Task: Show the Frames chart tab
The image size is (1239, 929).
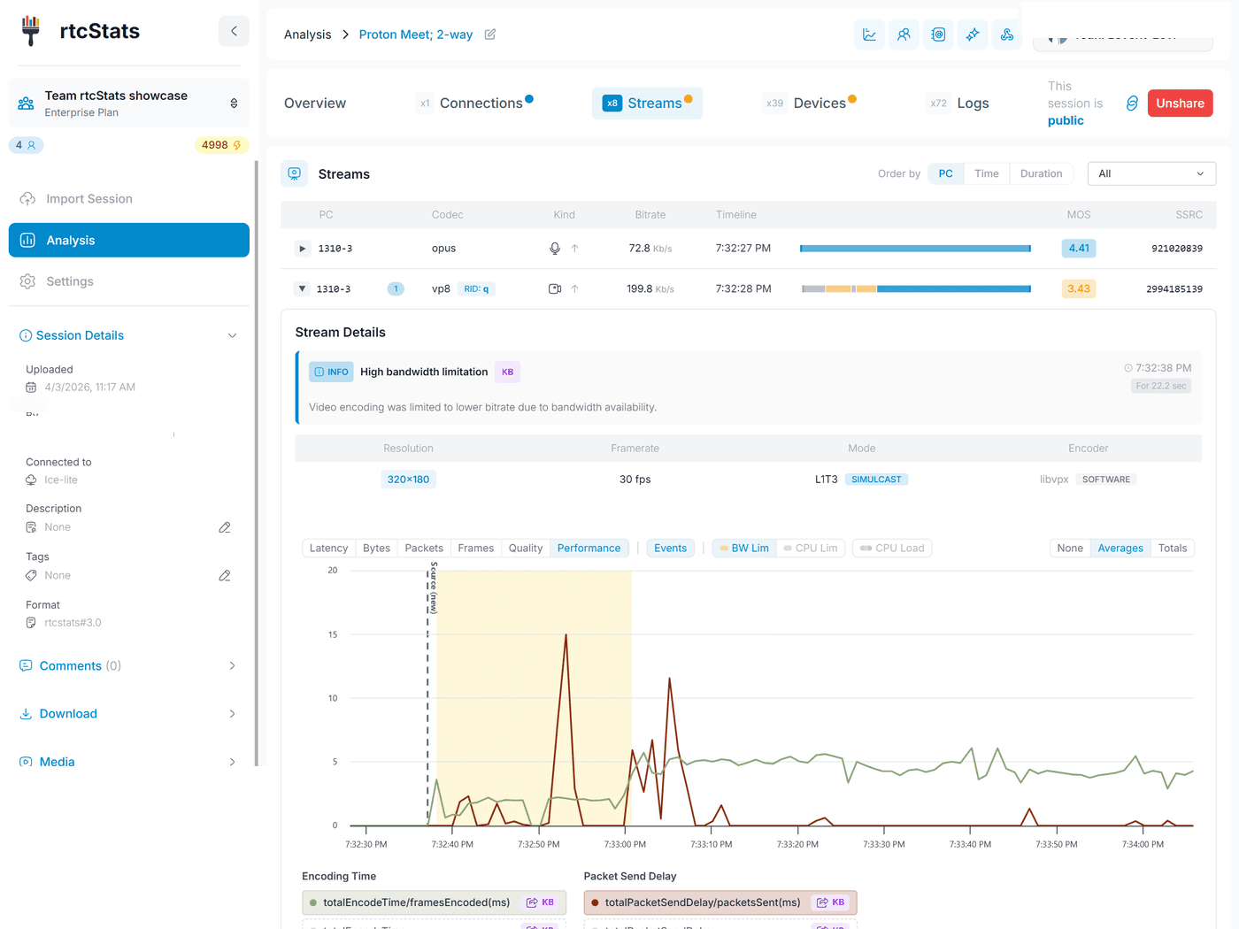Action: (476, 549)
